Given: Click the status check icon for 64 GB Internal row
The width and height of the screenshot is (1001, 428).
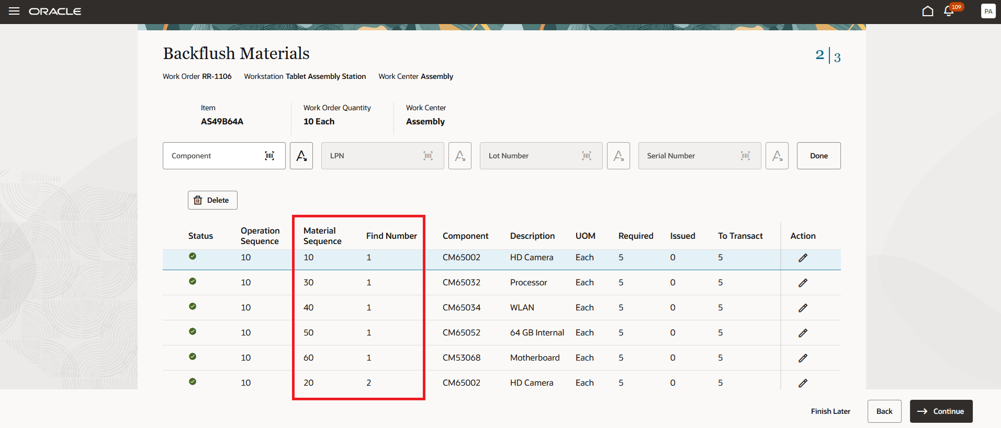Looking at the screenshot, I should pyautogui.click(x=193, y=331).
